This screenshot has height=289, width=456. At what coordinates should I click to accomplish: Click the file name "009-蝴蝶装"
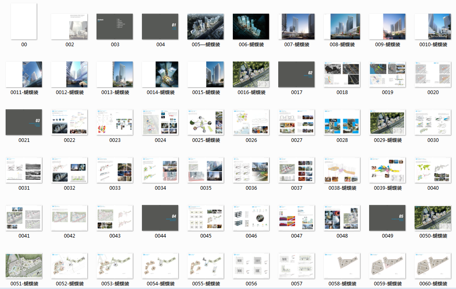pyautogui.click(x=387, y=45)
